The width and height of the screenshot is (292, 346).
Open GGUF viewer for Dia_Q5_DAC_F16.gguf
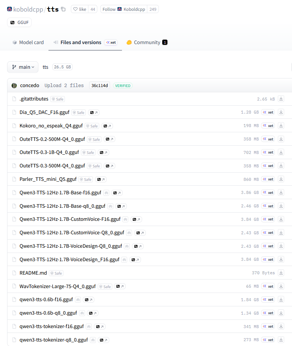[94, 112]
